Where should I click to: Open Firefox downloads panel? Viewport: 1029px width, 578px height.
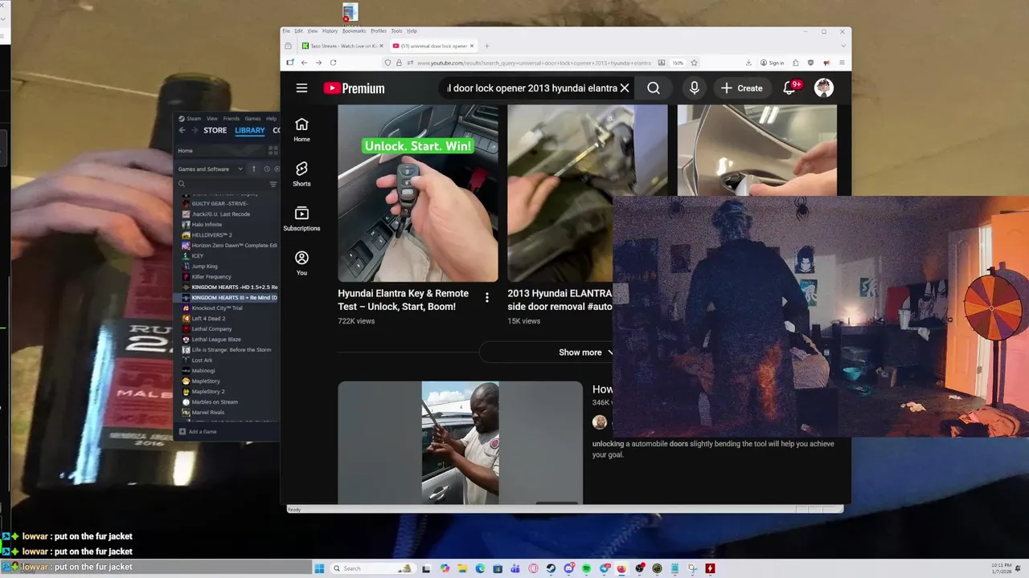coord(748,63)
